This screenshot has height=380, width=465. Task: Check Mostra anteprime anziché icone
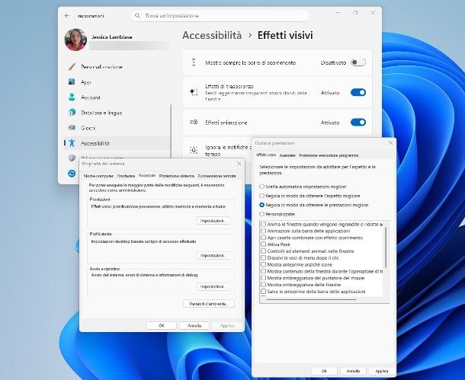263,264
